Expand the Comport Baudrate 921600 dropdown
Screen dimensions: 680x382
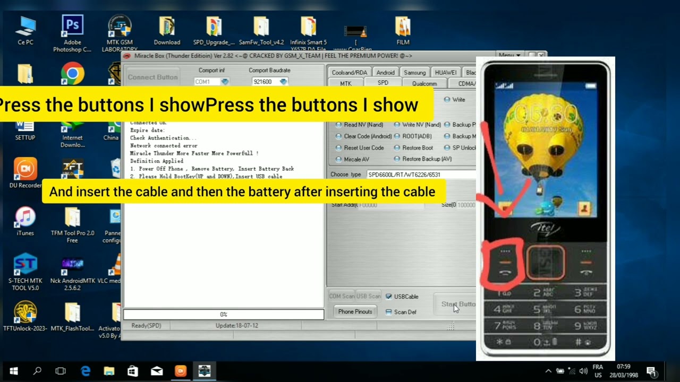tap(283, 82)
